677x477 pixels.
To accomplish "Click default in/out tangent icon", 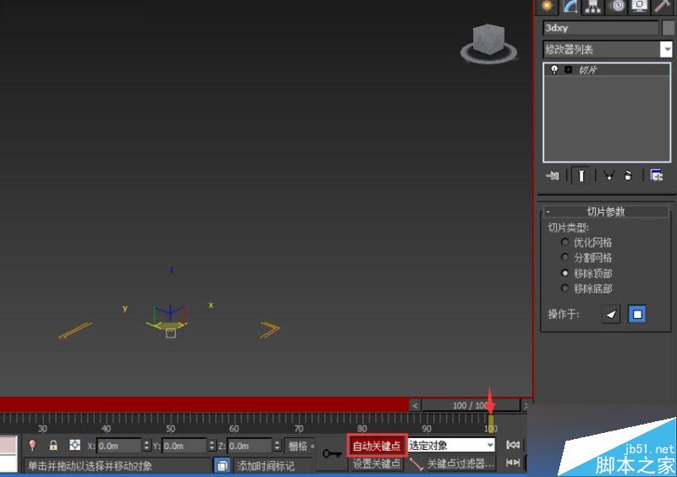I will (x=416, y=464).
